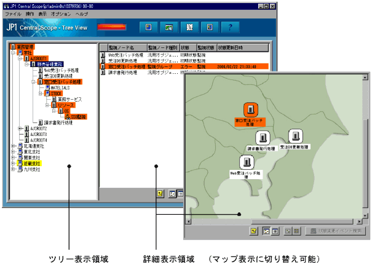Expand the 北海道支社 tree node
This screenshot has height=269, width=372.
coord(14,145)
